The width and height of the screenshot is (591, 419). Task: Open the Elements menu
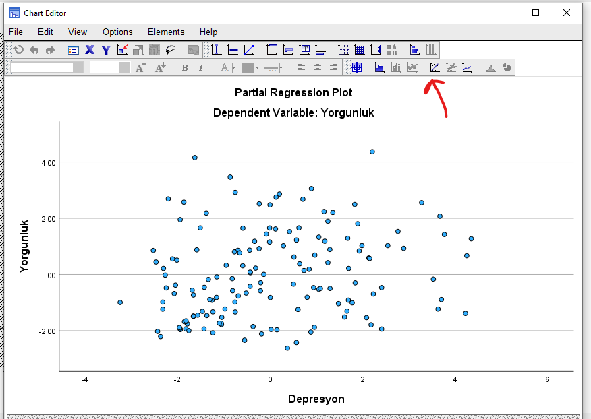(x=166, y=32)
